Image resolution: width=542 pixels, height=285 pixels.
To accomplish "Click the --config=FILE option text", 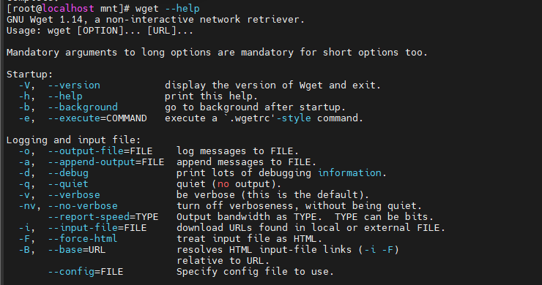I will (x=86, y=272).
